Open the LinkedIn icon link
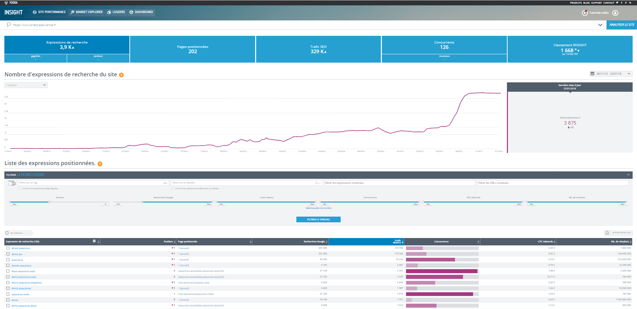Image resolution: width=637 pixels, height=309 pixels. [630, 3]
